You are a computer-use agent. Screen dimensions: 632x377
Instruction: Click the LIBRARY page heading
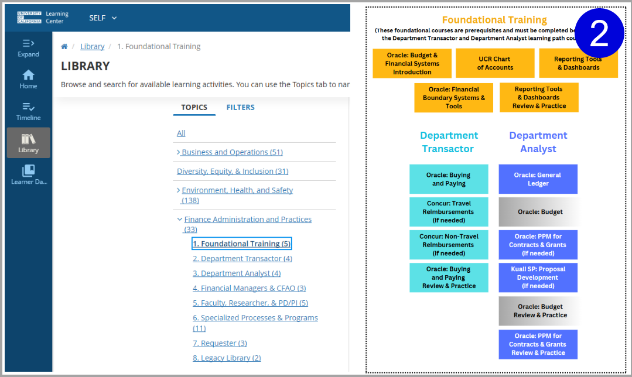coord(86,66)
